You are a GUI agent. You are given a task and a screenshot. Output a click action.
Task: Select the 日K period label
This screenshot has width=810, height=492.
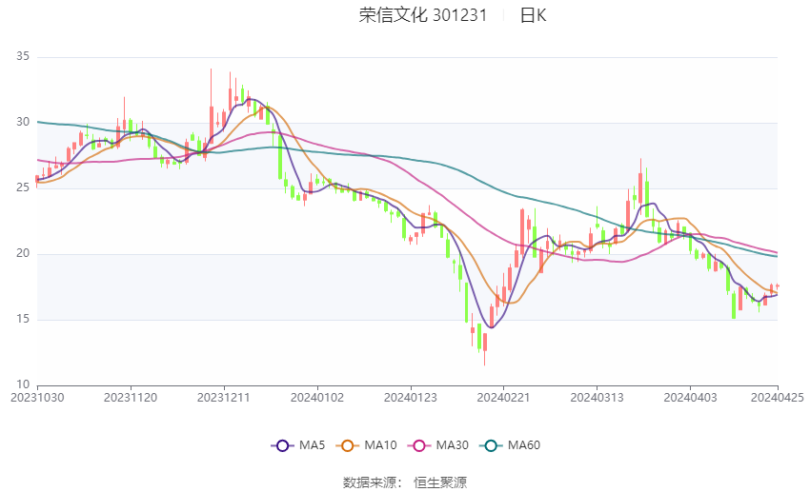(533, 15)
